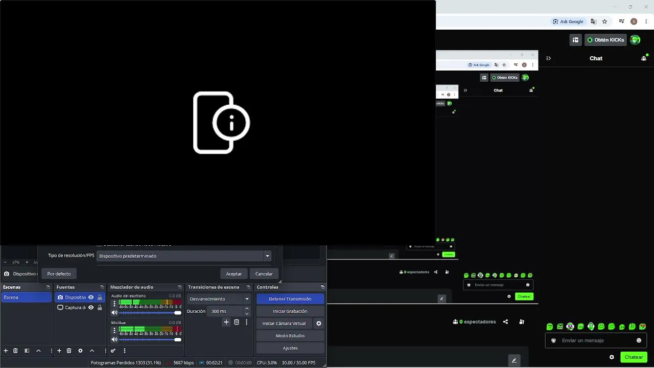Select the Captura source row

80,308
